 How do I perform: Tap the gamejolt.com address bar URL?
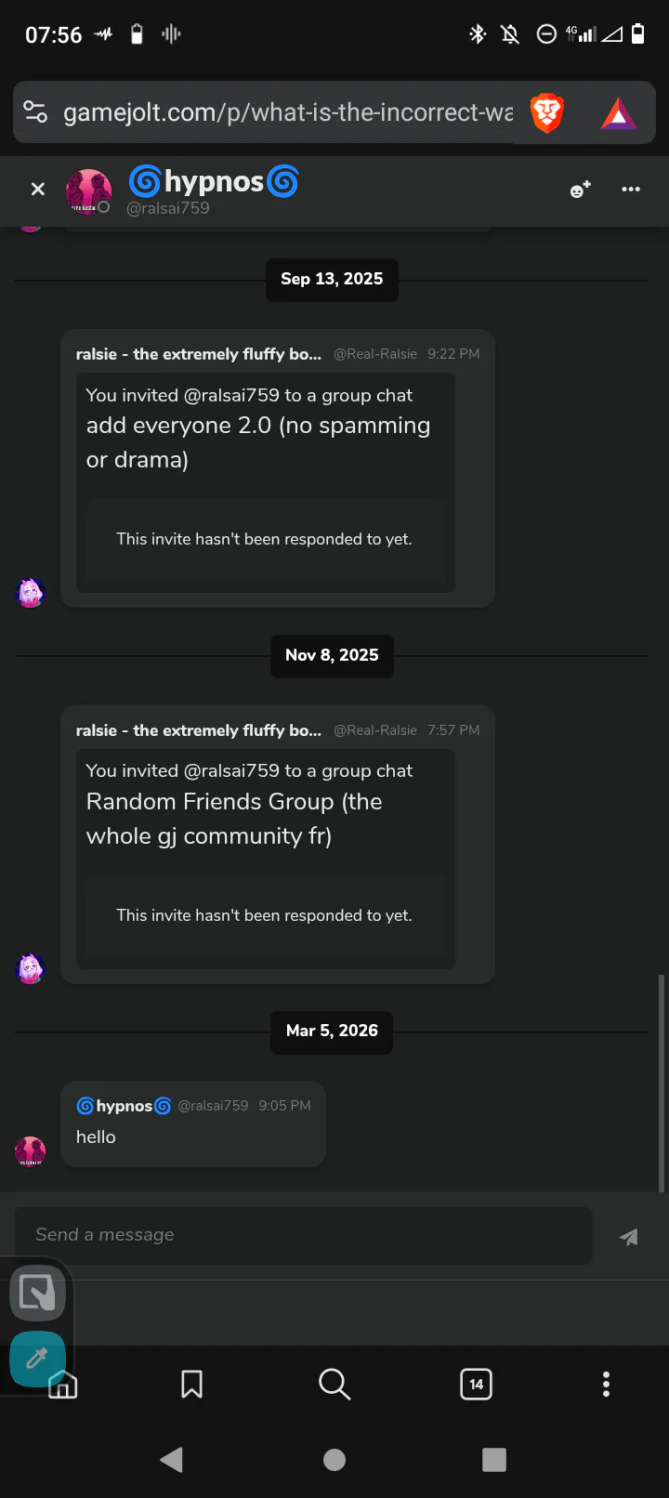(x=287, y=113)
